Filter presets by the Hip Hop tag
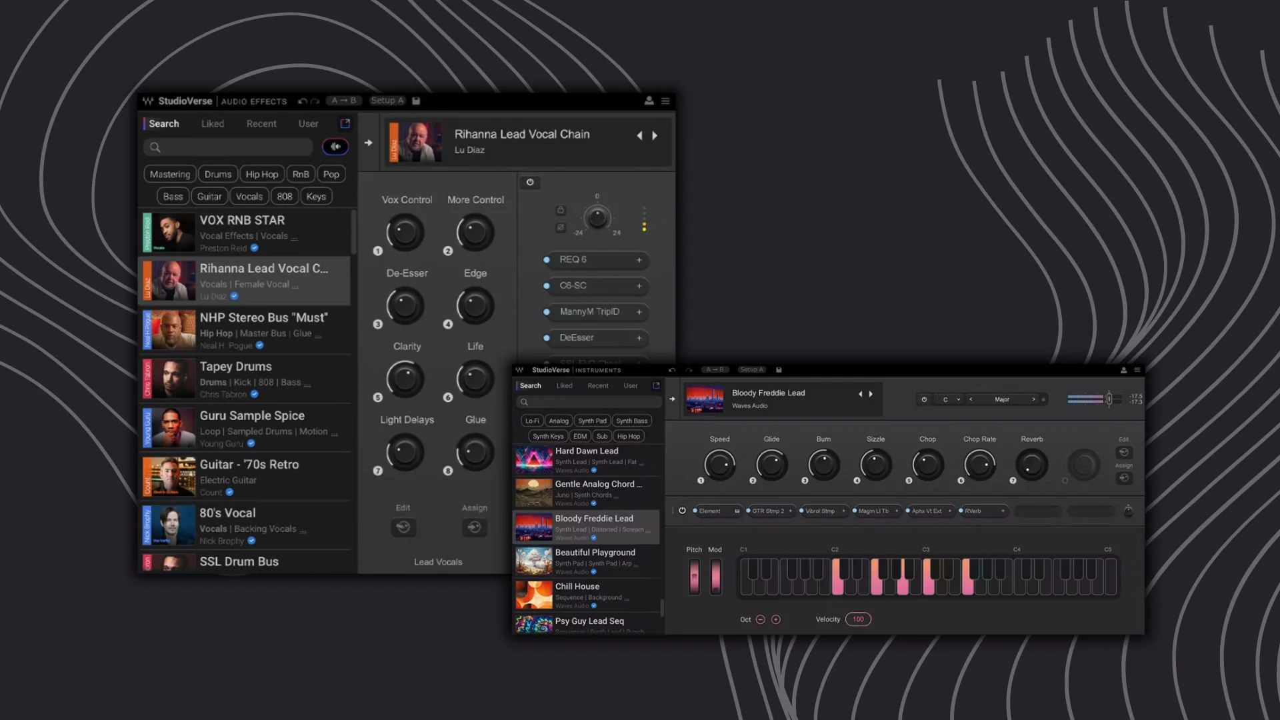This screenshot has height=720, width=1280. [x=261, y=174]
